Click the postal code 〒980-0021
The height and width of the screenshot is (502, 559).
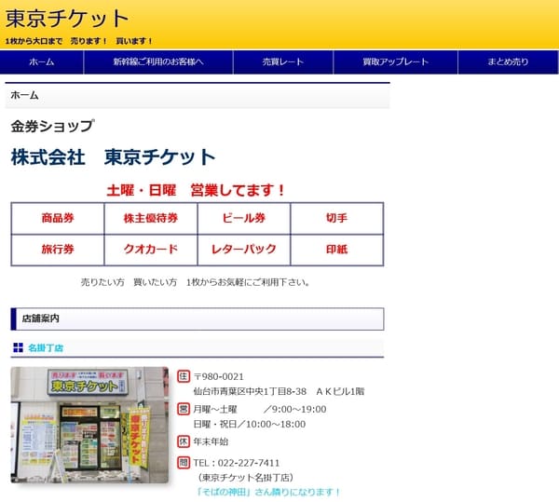(219, 376)
